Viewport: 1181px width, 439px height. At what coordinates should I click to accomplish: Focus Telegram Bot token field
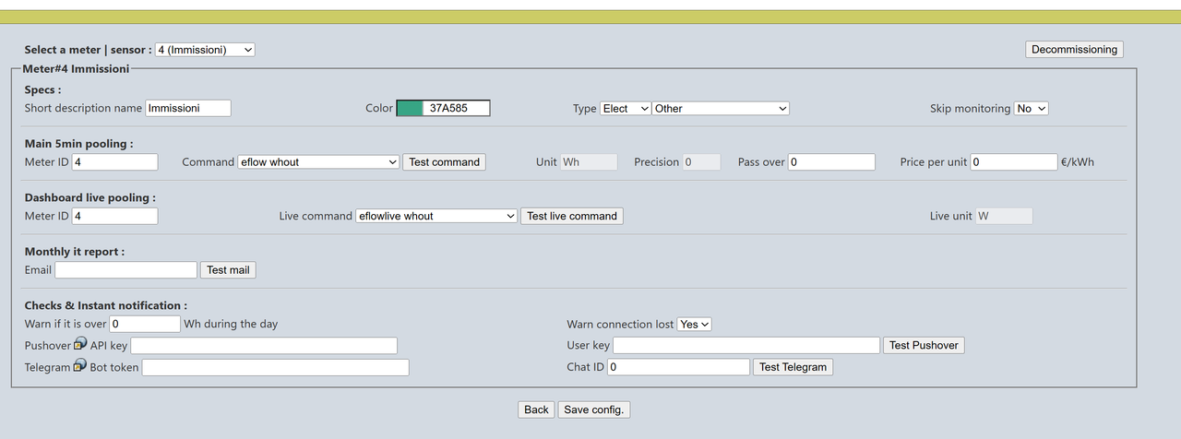(275, 367)
